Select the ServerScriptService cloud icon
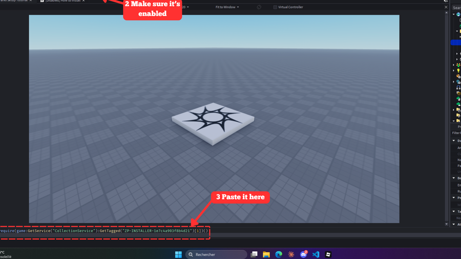This screenshot has width=461, height=259. [458, 98]
